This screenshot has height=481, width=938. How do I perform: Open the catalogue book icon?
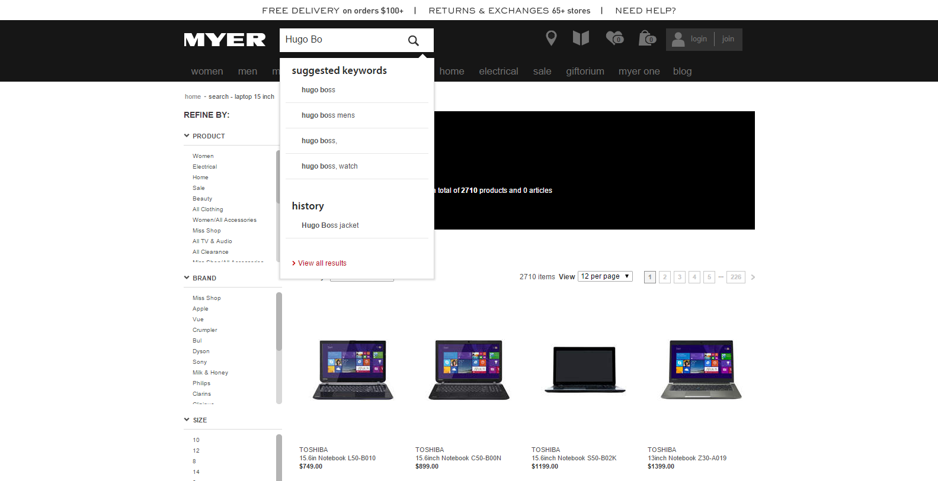(x=581, y=38)
